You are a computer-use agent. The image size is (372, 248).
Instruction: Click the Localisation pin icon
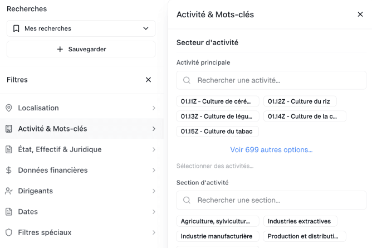9,108
